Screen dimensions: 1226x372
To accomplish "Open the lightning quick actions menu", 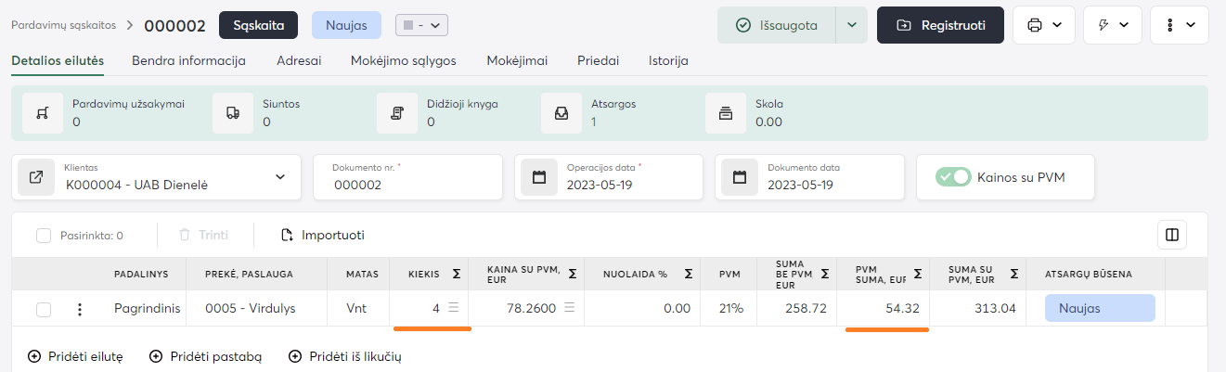I will [1112, 25].
